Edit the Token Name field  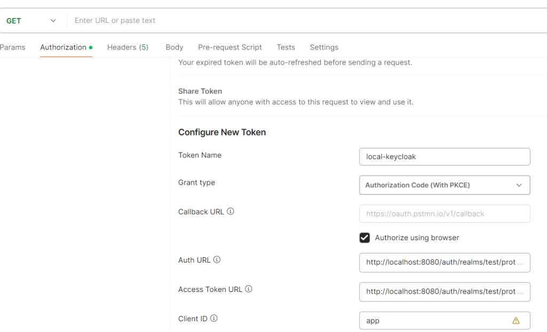(444, 156)
